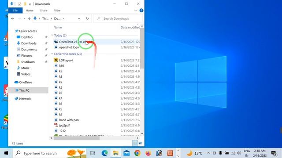Open Pictures in navigation pane
This screenshot has width=282, height=158.
click(x=26, y=56)
